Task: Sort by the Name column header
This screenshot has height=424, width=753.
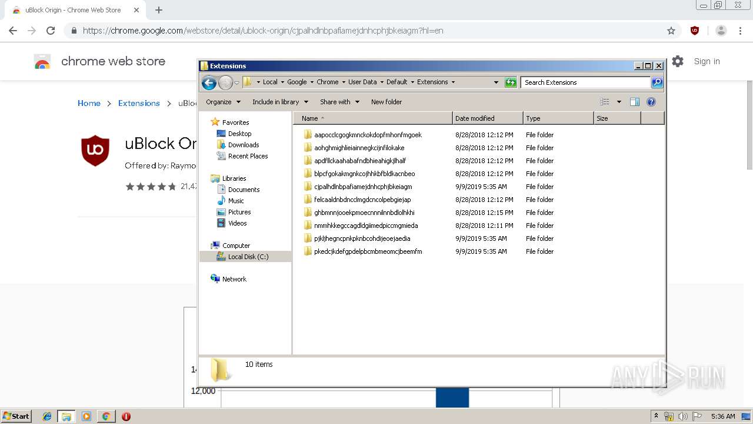Action: click(373, 118)
